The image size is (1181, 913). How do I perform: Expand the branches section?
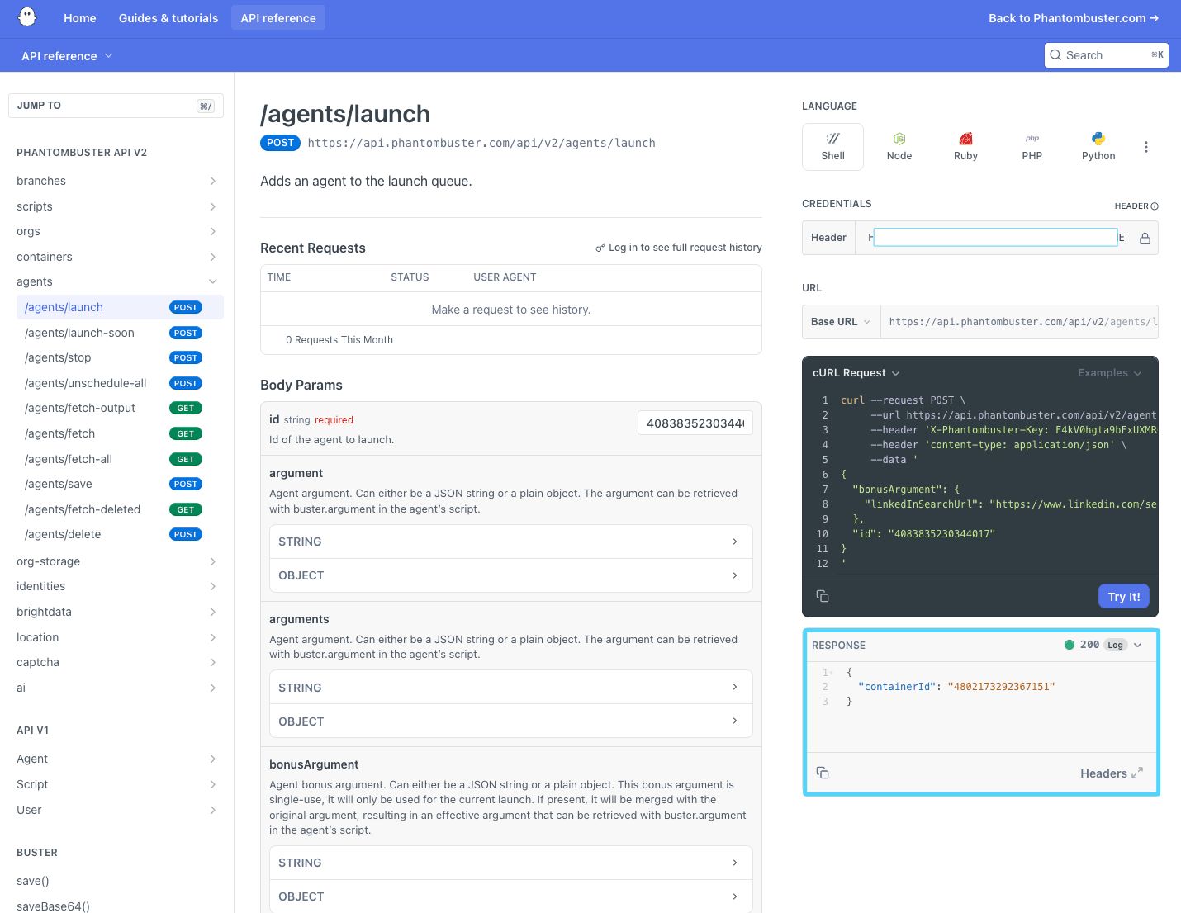point(212,181)
